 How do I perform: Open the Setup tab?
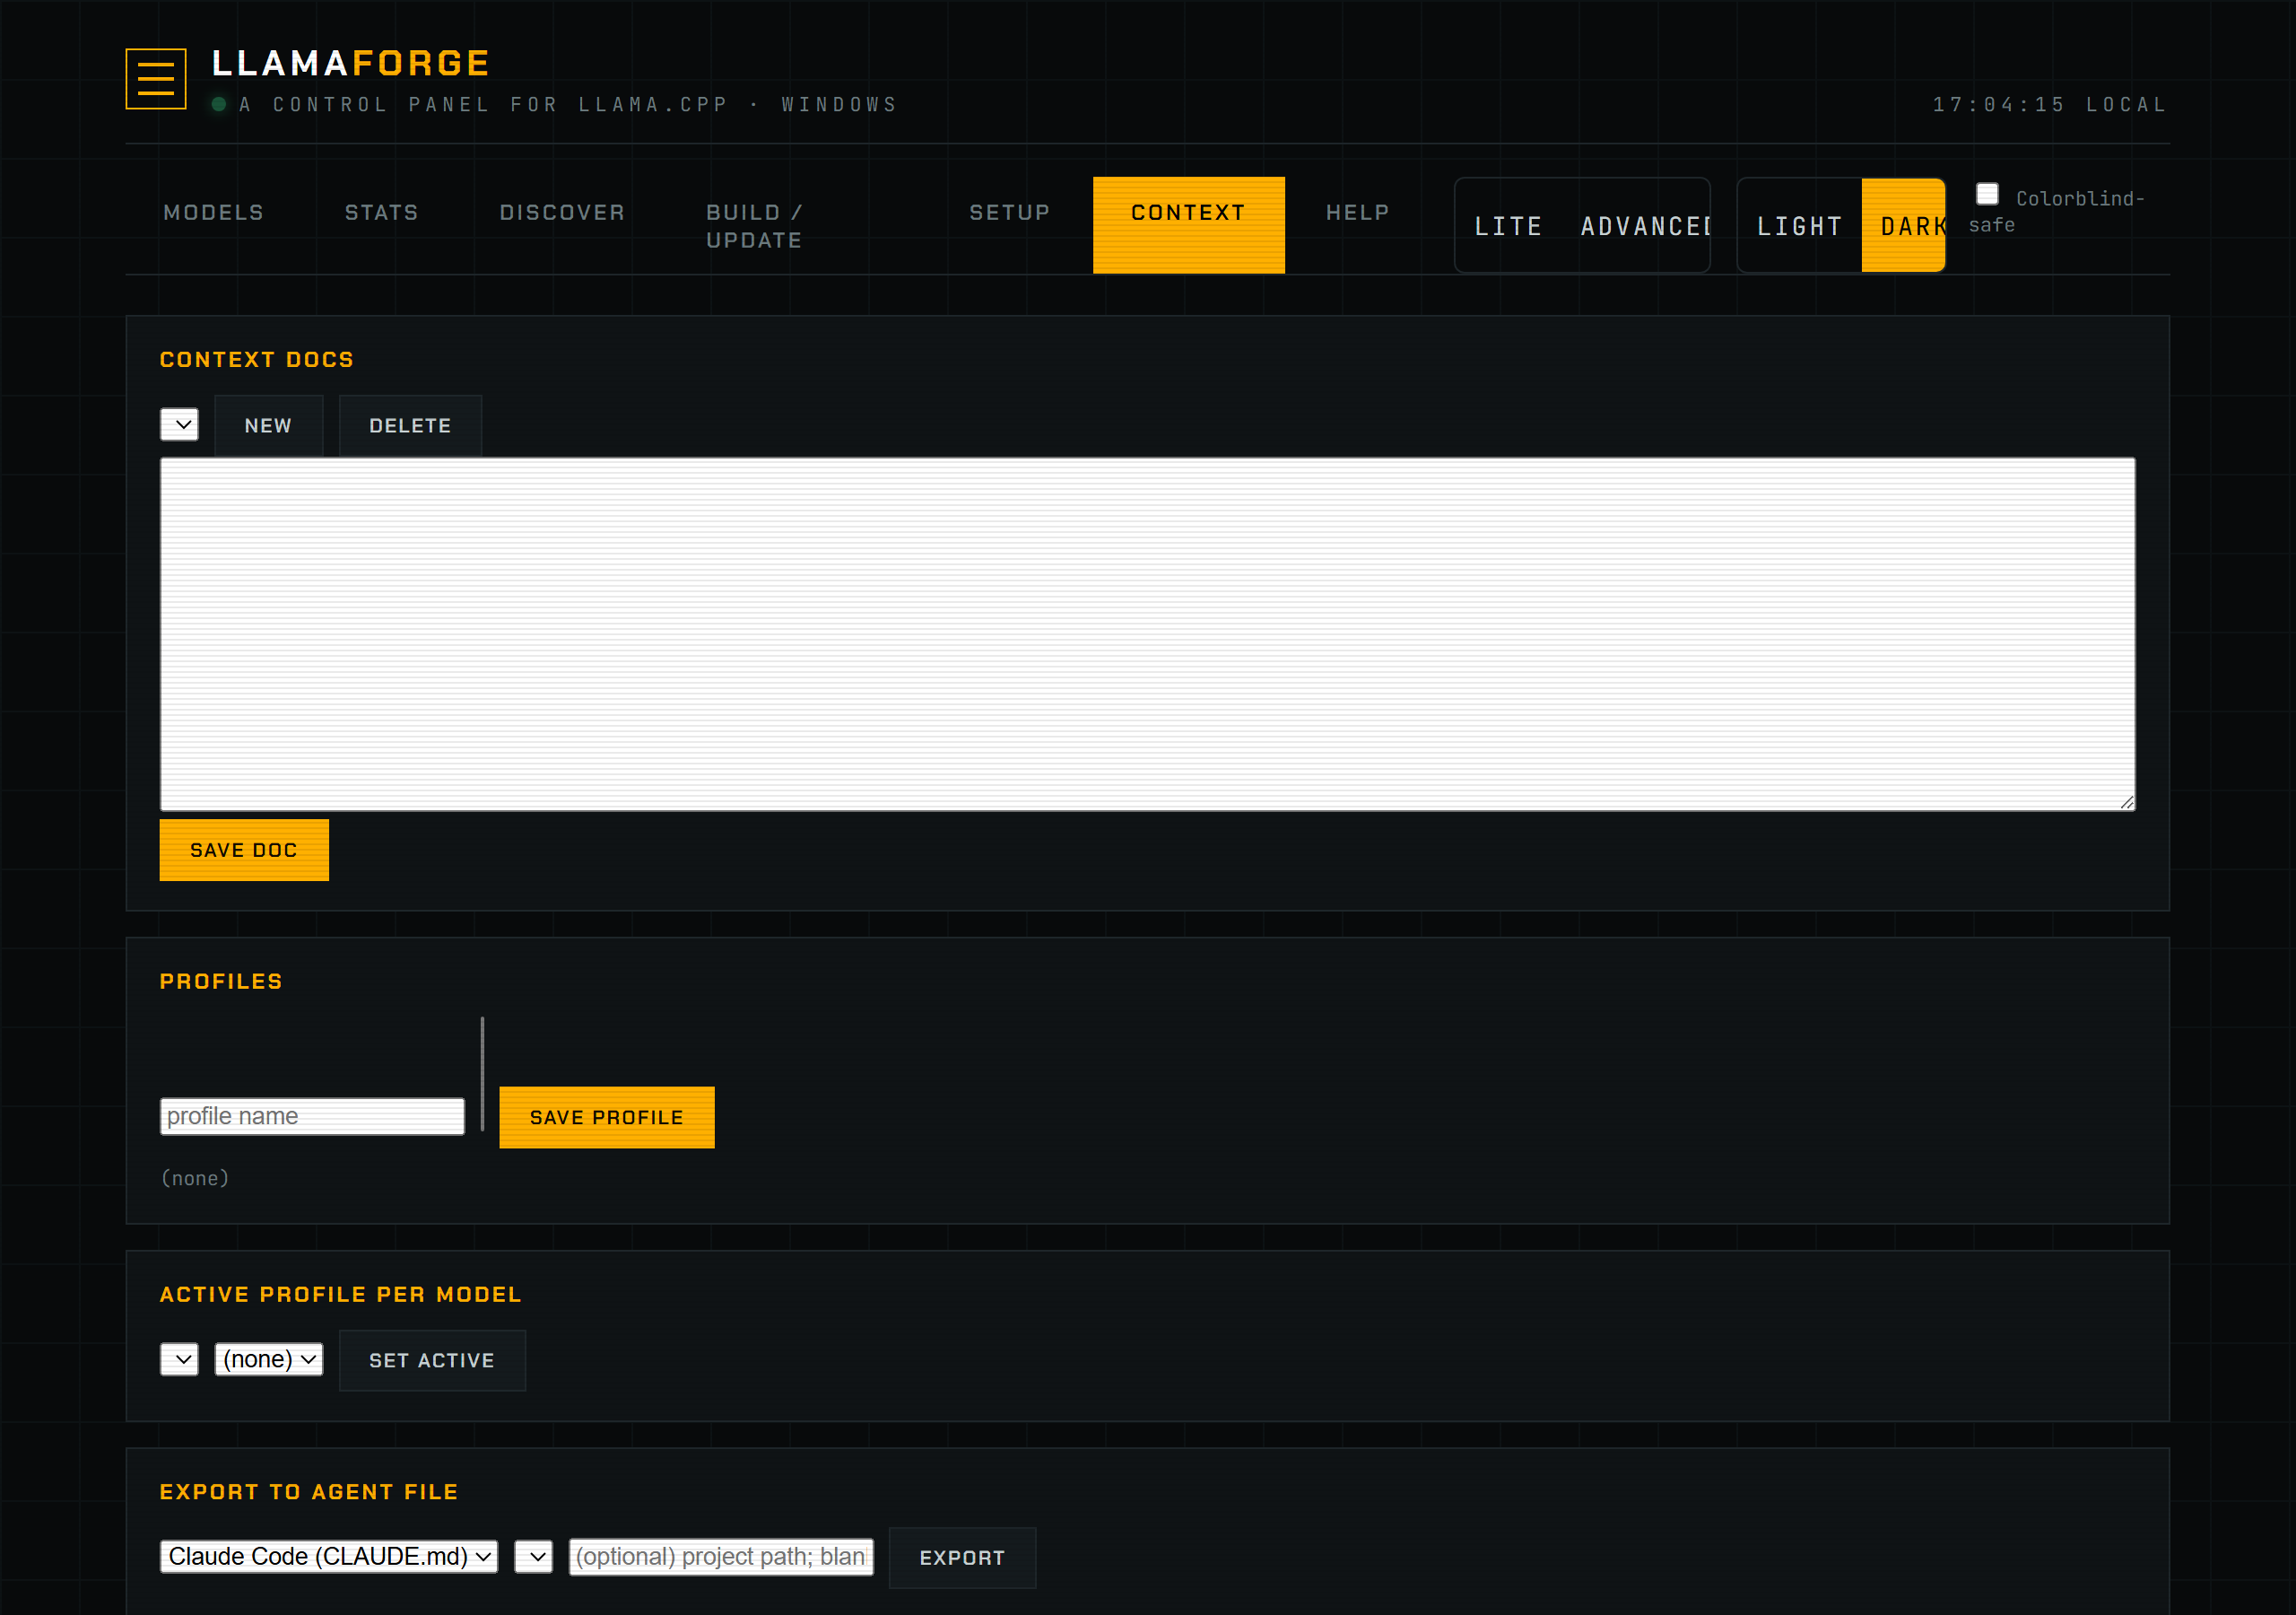click(1010, 212)
